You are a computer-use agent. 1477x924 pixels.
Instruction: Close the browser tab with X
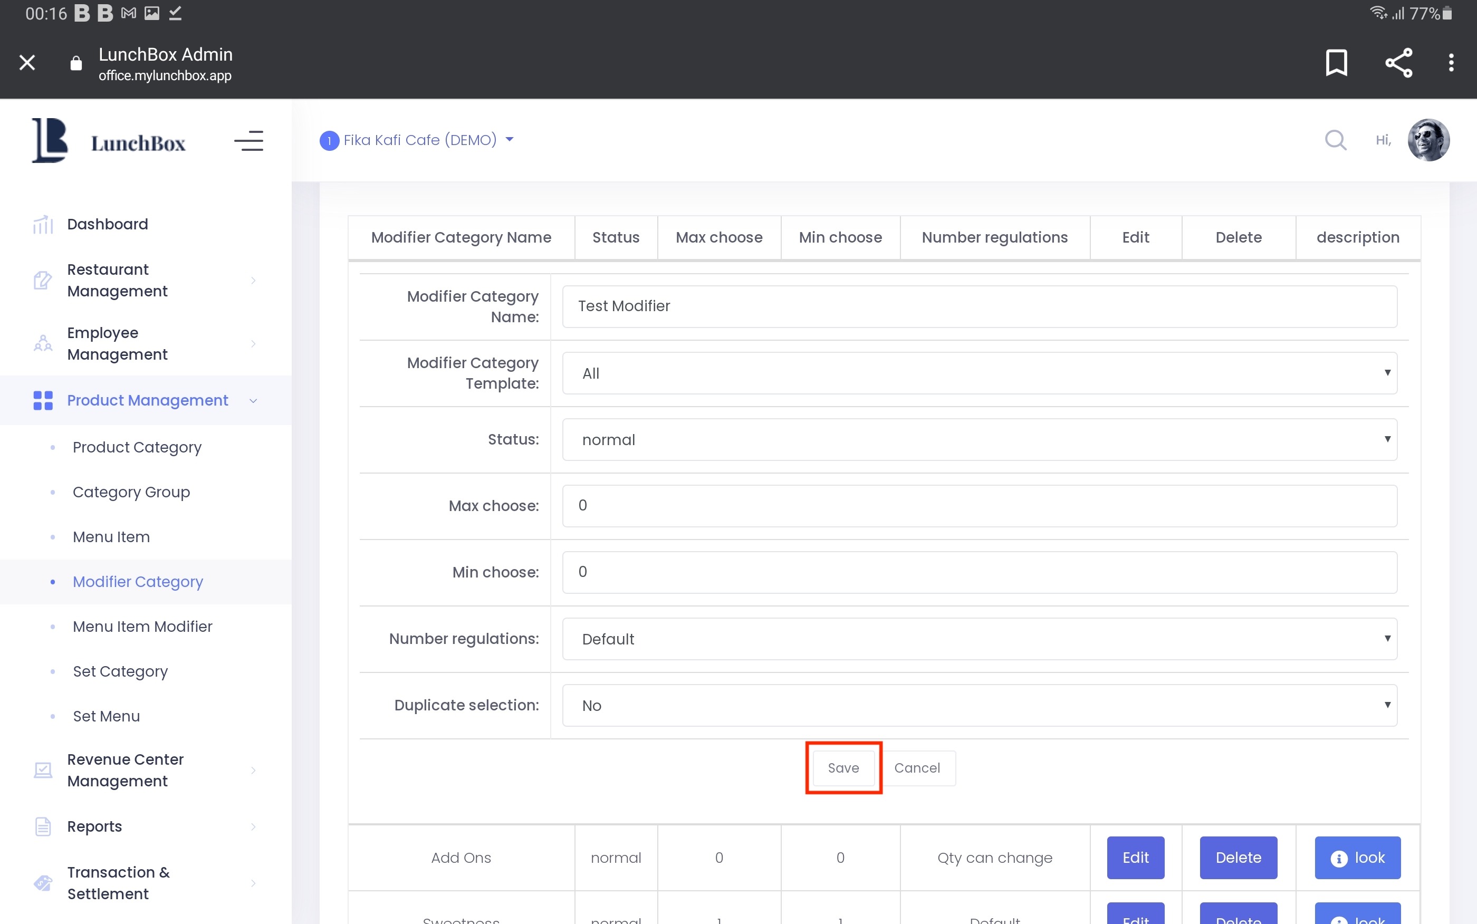point(27,62)
